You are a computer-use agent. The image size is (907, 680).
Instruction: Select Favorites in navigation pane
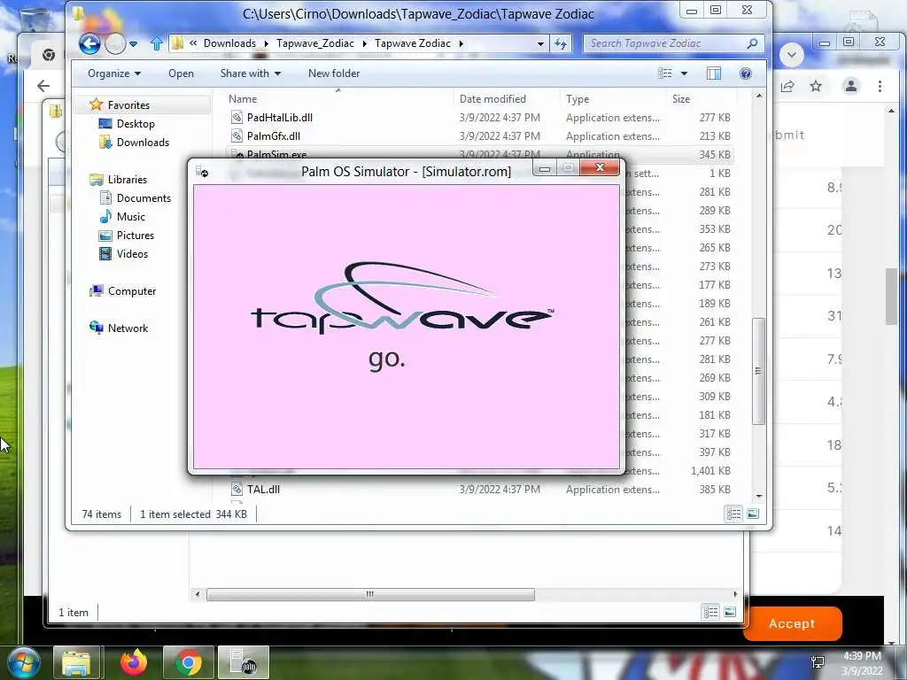[128, 105]
